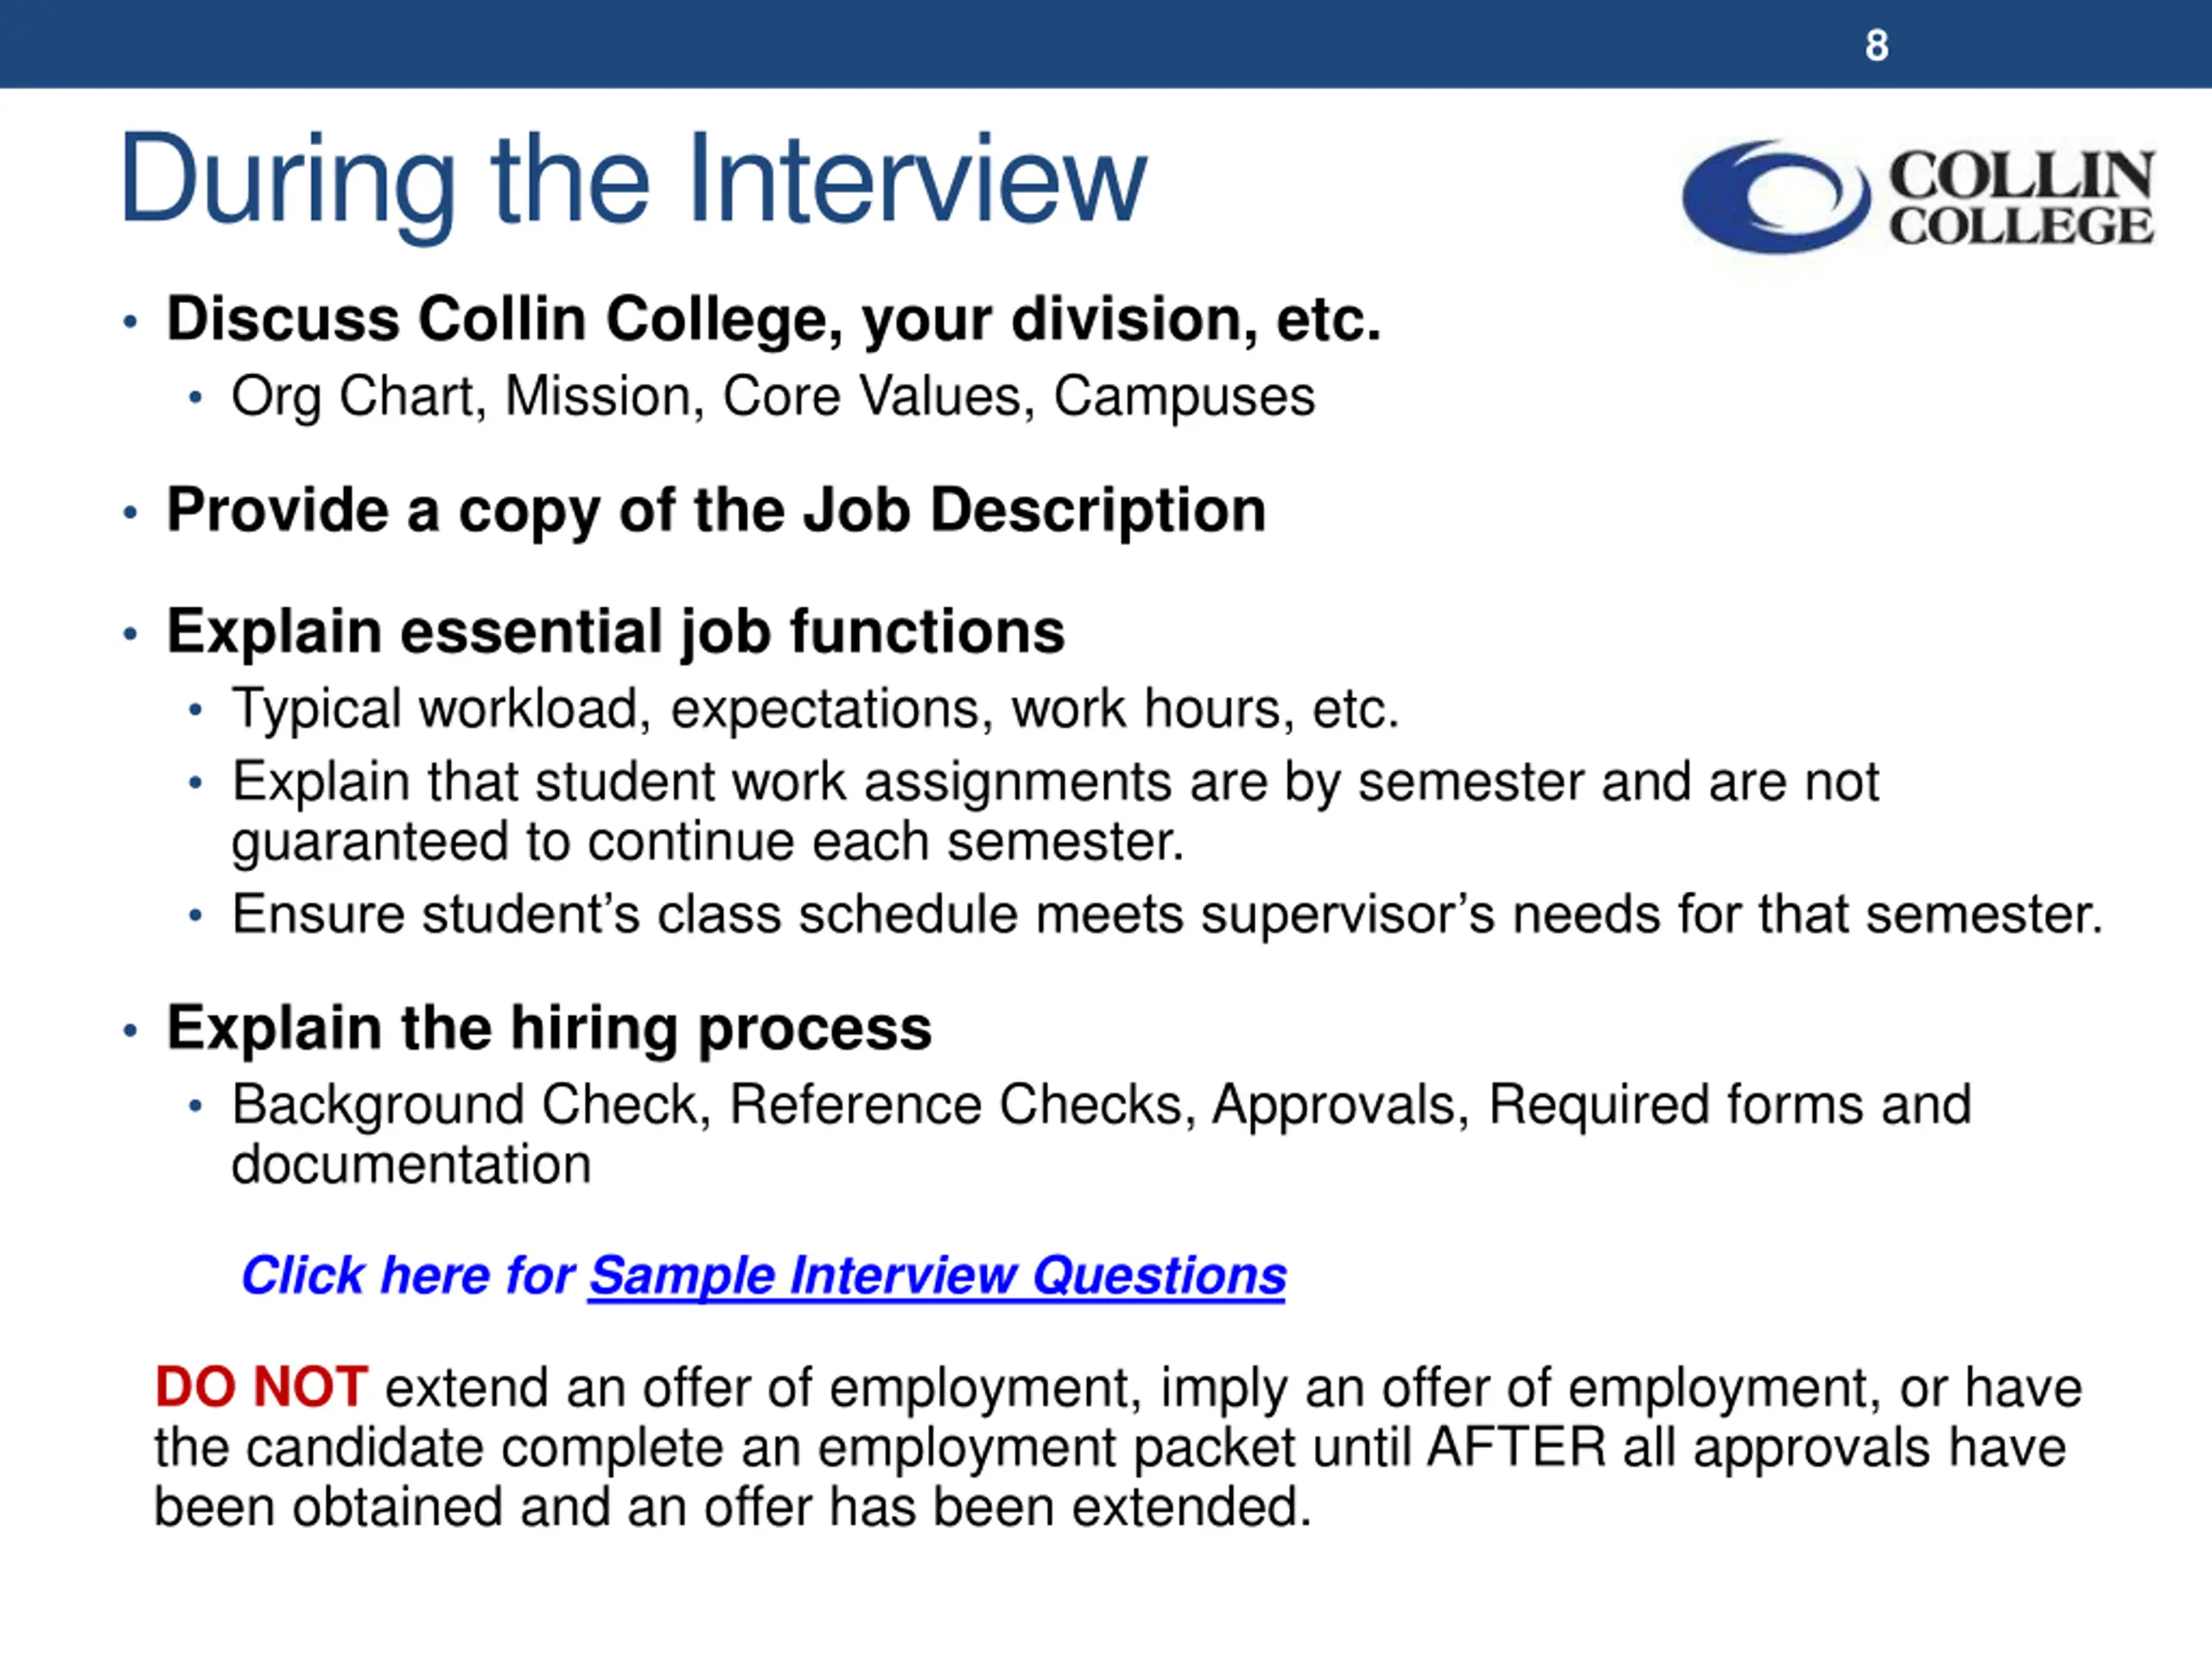This screenshot has width=2212, height=1659.
Task: Select the Typical workload, expectations line
Action: pos(815,709)
